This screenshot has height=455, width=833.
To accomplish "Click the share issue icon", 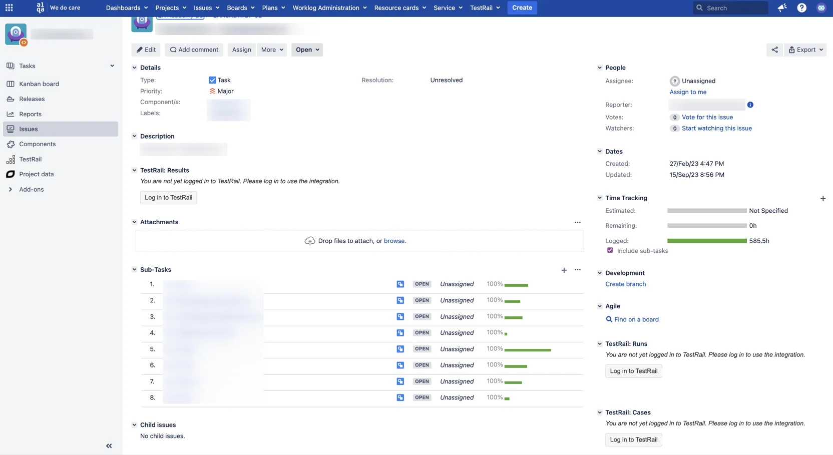I will point(774,50).
